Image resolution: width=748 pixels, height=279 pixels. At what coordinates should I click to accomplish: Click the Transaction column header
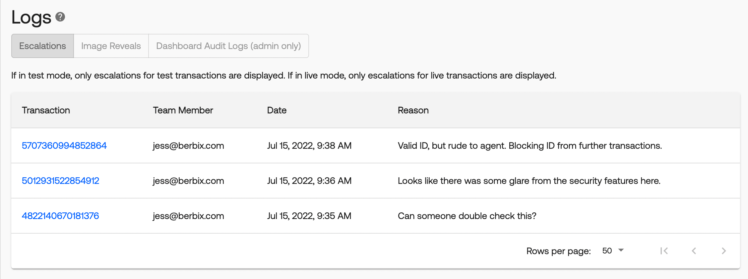(x=46, y=110)
